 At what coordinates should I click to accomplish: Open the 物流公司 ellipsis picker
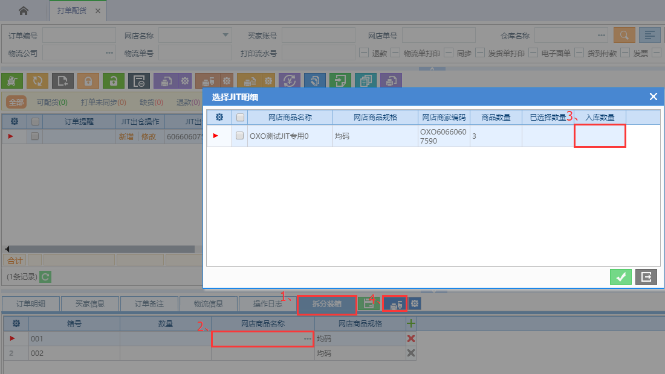(x=109, y=53)
